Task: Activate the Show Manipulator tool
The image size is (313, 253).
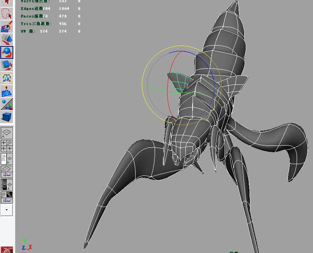Action: pyautogui.click(x=7, y=104)
